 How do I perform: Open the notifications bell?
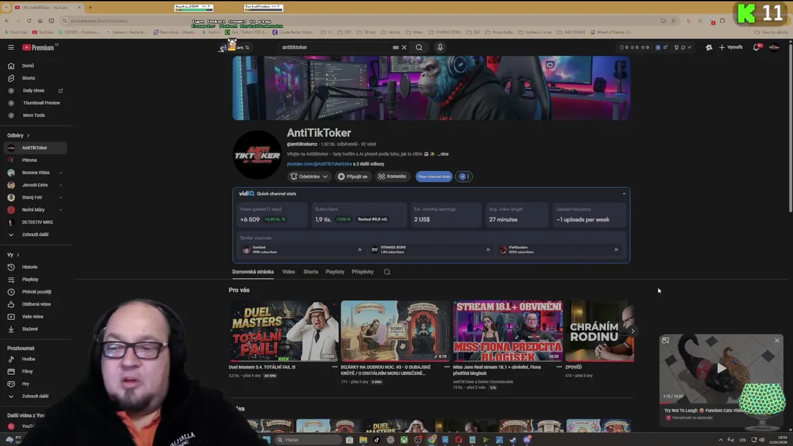(756, 47)
